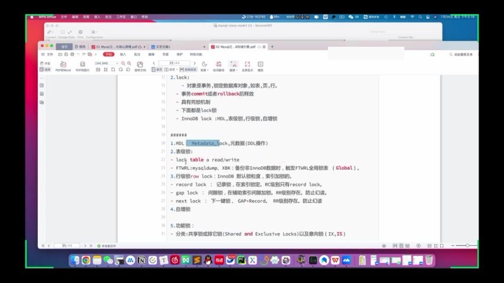Switch to the 文字文稿1 document tab

point(178,47)
